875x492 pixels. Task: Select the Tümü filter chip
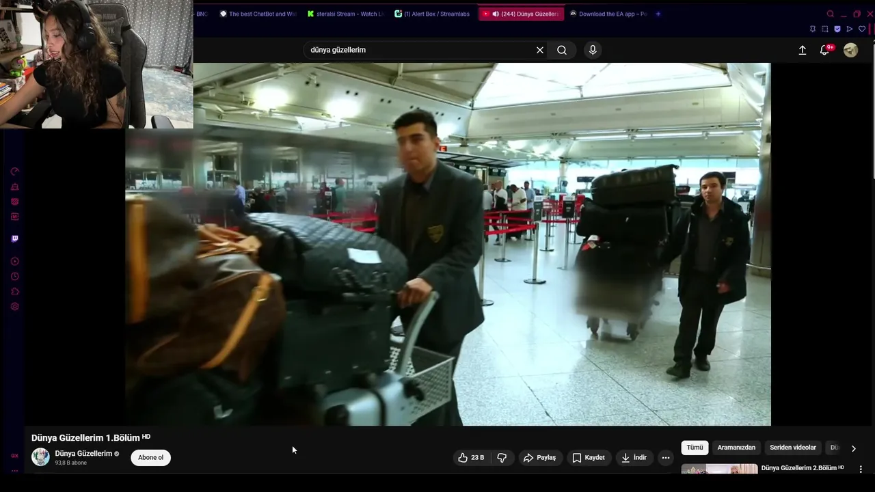pyautogui.click(x=695, y=448)
